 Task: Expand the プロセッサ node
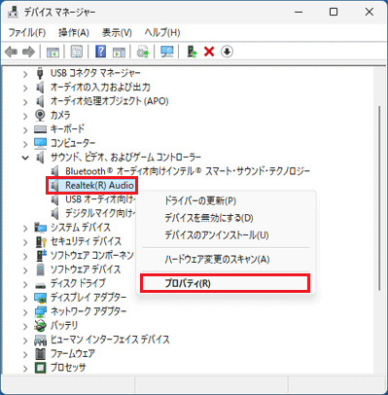(x=25, y=368)
